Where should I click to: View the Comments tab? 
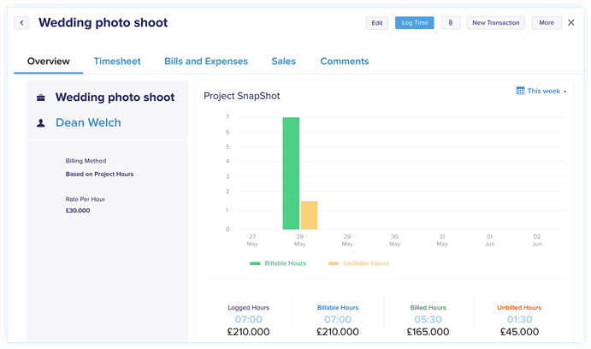pos(345,61)
